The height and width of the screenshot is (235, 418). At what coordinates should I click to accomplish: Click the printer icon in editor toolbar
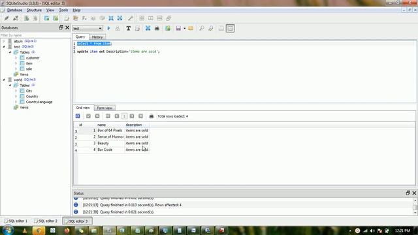pyautogui.click(x=157, y=28)
